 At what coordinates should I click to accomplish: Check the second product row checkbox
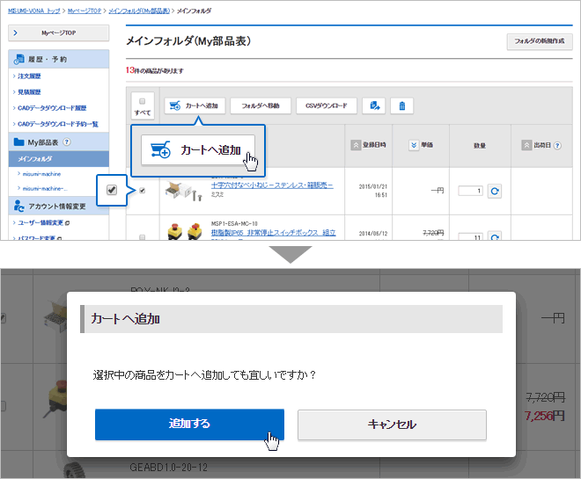click(x=142, y=236)
